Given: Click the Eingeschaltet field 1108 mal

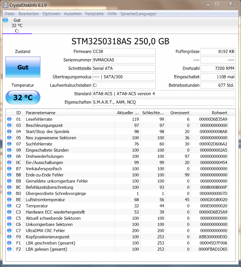Looking at the screenshot, I should pyautogui.click(x=218, y=77).
